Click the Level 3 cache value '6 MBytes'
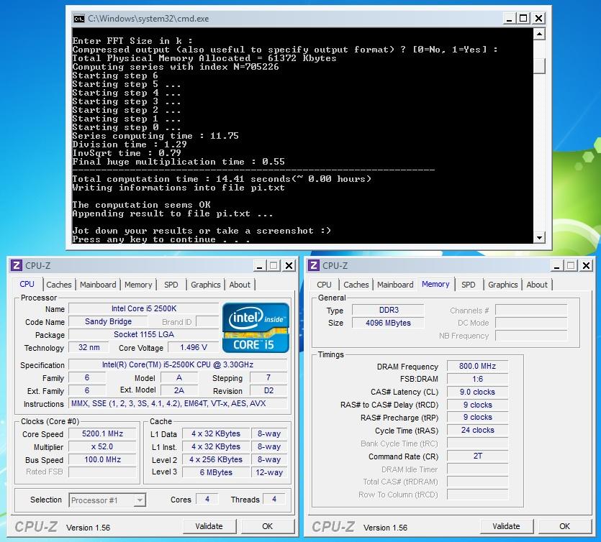 pyautogui.click(x=216, y=472)
